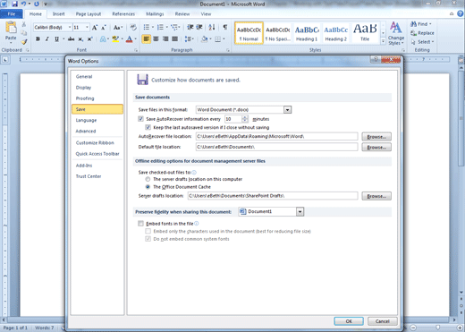Open the Document1 fidelity dropdown
Viewport: 465px width, 332px height.
click(x=300, y=212)
